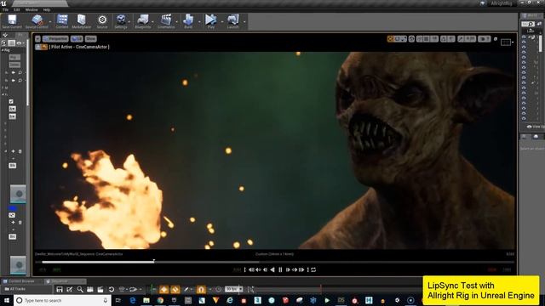Click the Cinematics clapperboard icon
This screenshot has width=545, height=306.
pyautogui.click(x=166, y=20)
